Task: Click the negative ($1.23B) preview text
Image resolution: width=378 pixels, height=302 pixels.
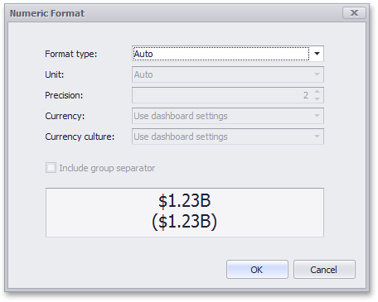Action: [185, 222]
